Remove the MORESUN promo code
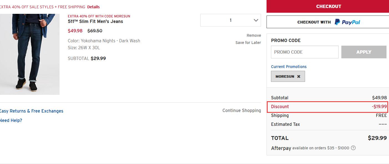 pos(299,77)
